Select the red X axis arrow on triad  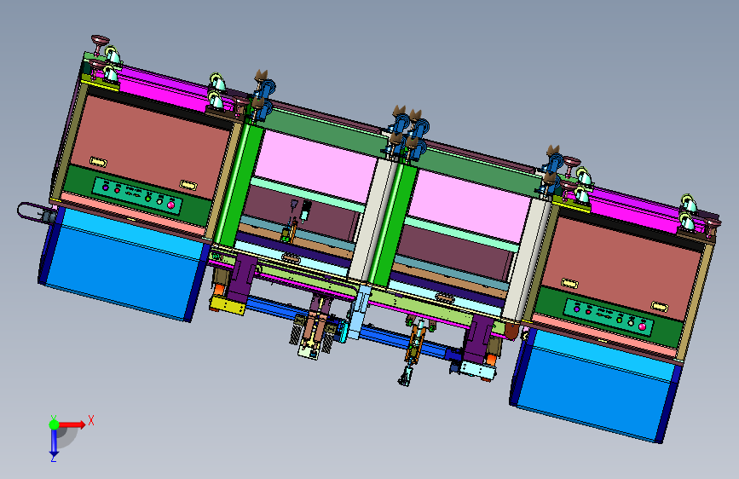tap(72, 424)
